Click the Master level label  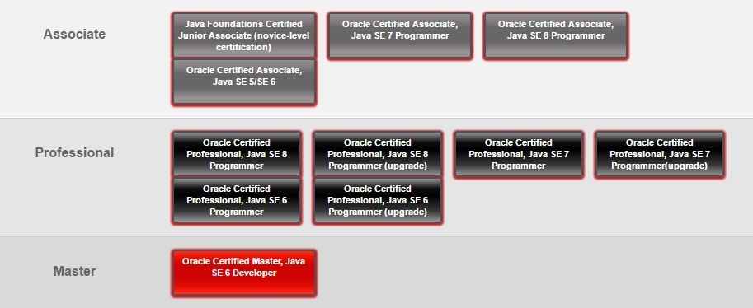point(74,272)
